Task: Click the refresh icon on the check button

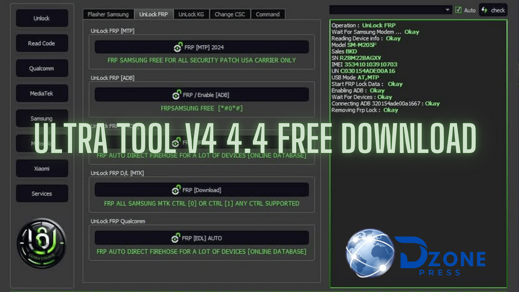Action: [485, 10]
